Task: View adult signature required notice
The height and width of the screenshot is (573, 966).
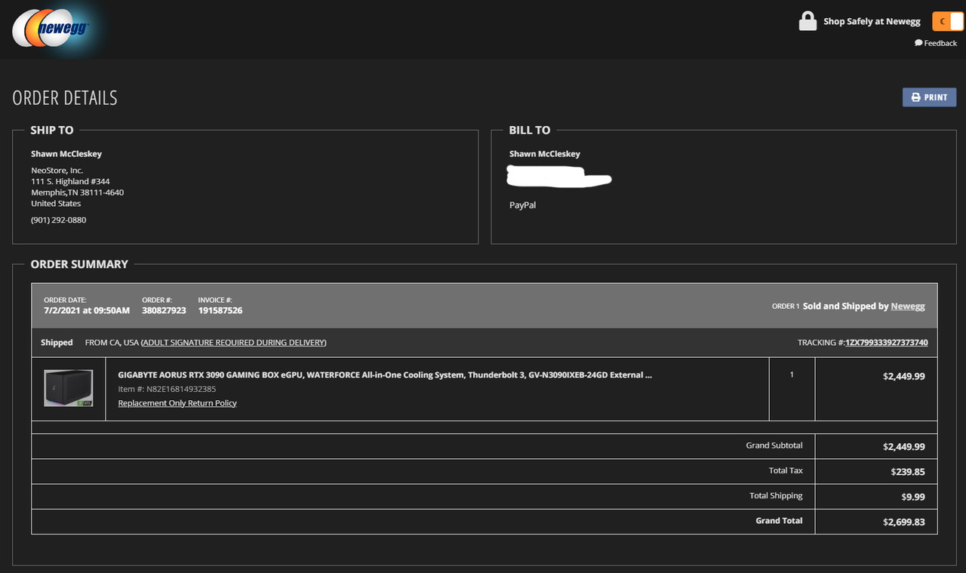Action: (x=234, y=343)
